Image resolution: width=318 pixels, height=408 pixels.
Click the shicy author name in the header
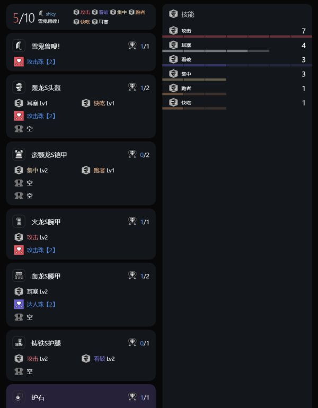click(x=51, y=14)
